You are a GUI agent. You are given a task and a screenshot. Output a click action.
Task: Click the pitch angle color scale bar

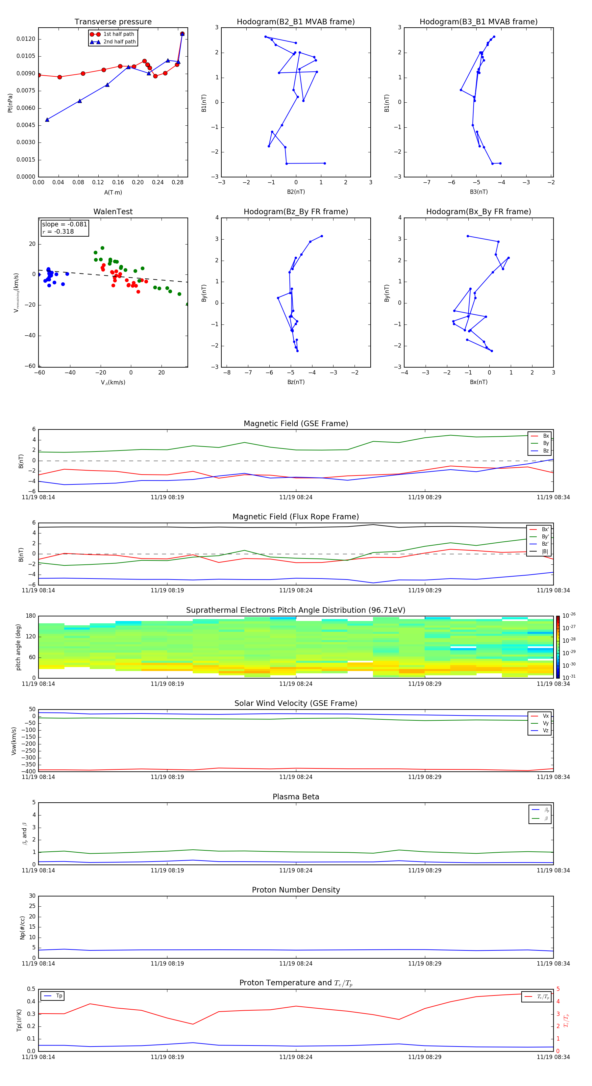558,647
